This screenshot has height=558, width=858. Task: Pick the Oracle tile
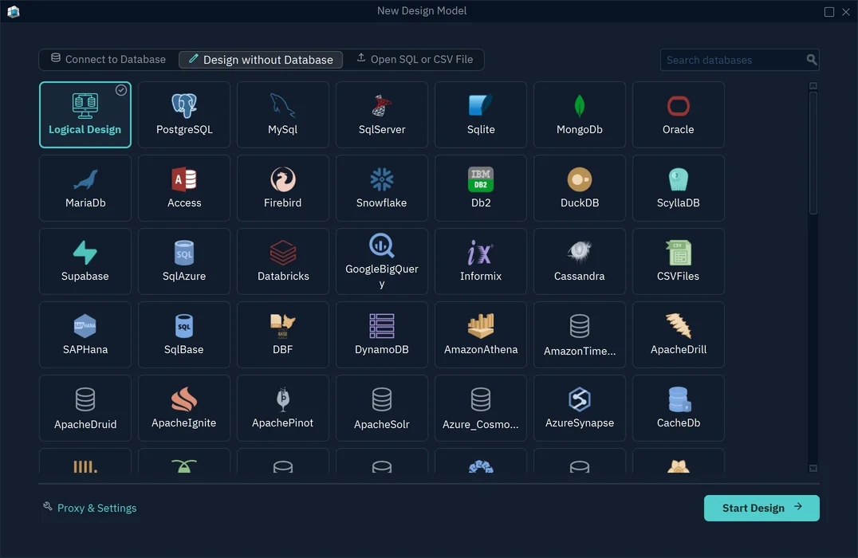pos(679,115)
